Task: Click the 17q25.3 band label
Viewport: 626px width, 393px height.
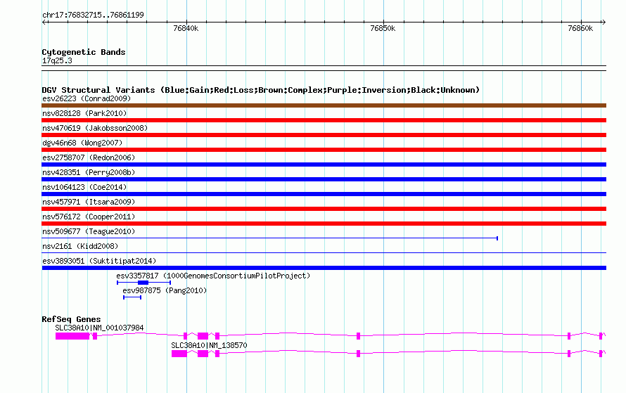Action: pos(57,60)
